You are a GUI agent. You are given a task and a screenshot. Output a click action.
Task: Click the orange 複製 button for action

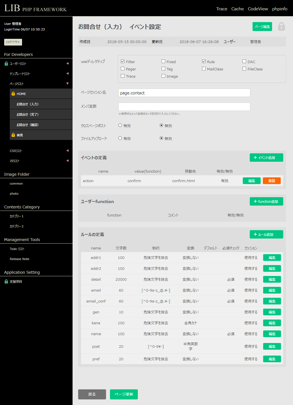tap(272, 181)
